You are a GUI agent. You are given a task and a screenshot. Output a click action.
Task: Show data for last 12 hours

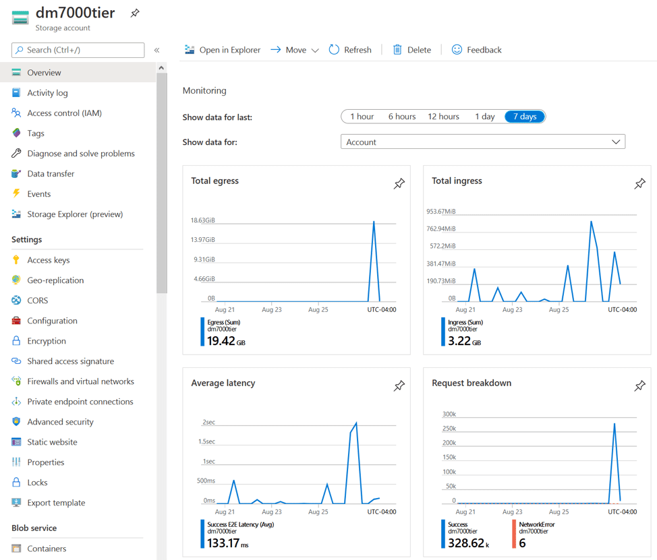tap(443, 117)
